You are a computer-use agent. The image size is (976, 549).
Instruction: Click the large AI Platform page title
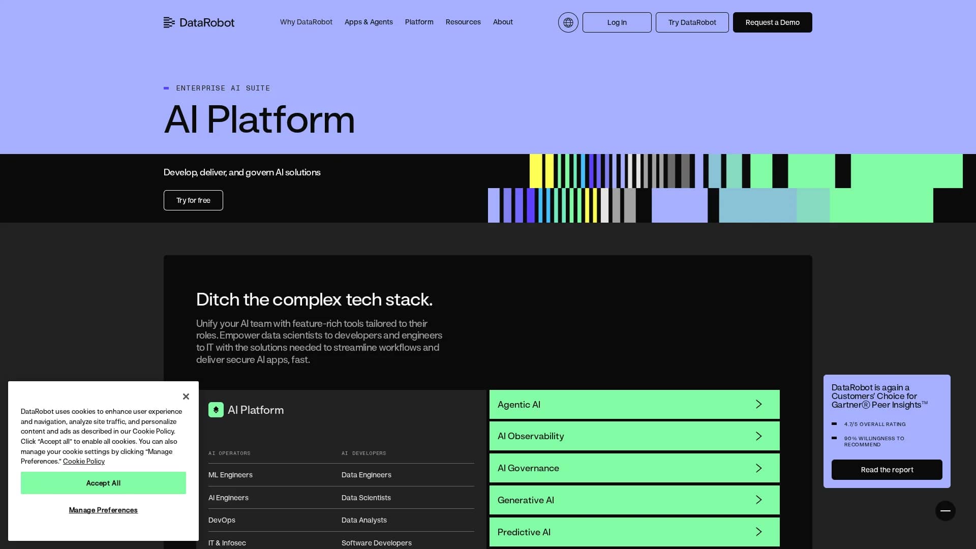point(259,119)
